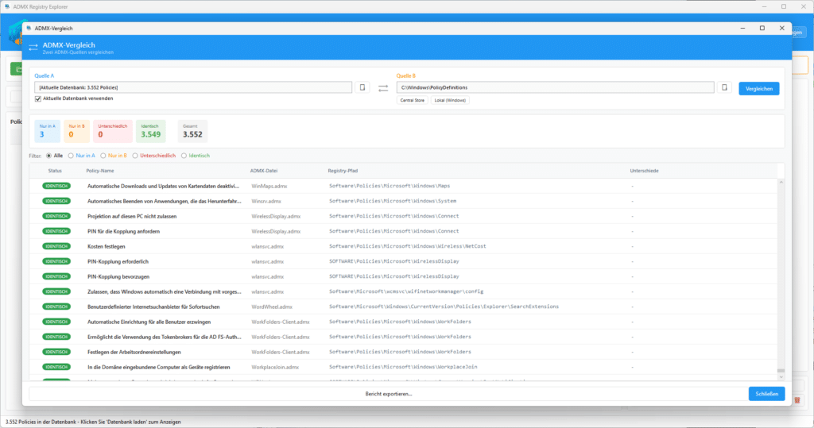Click the IDENTISCH badge in the Kosten festlegen row
This screenshot has height=428, width=814.
(x=56, y=246)
